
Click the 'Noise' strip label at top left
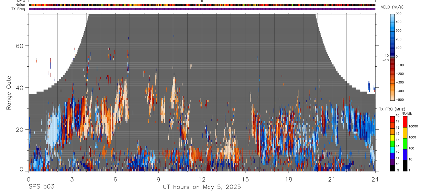(x=20, y=5)
